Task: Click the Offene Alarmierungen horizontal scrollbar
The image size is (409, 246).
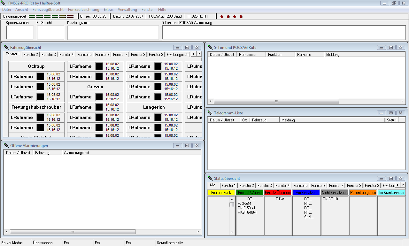Action: 73,232
